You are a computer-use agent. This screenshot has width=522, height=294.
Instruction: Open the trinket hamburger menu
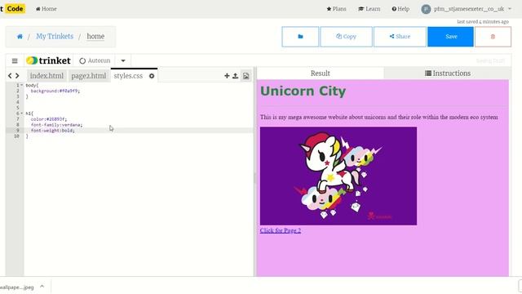click(15, 60)
